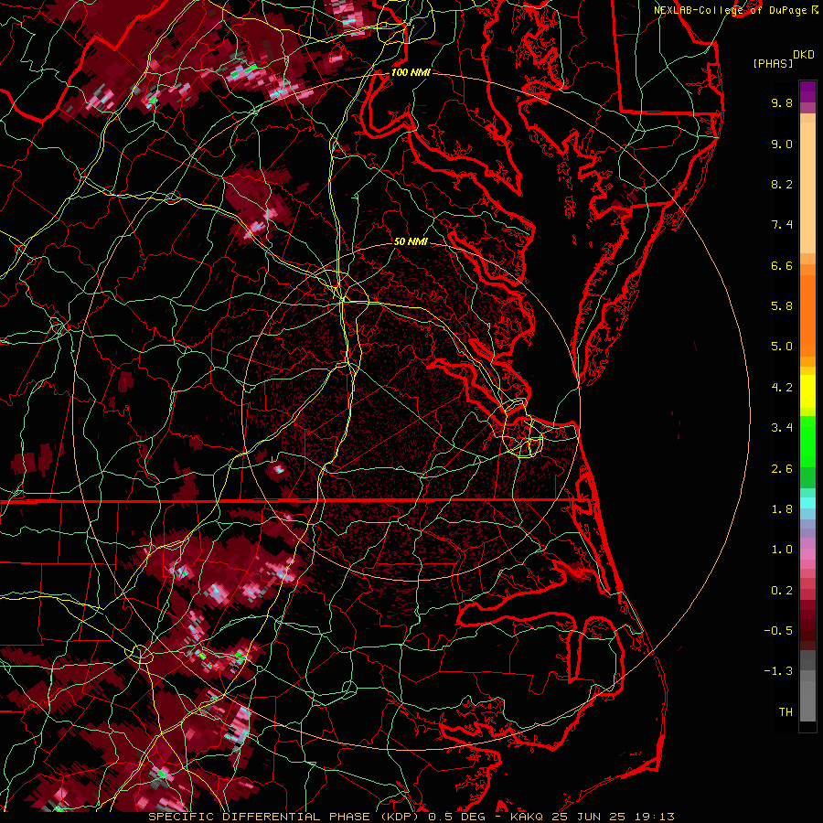This screenshot has width=823, height=823.
Task: Click the 0.5 DEG elevation text
Action: coord(458,817)
